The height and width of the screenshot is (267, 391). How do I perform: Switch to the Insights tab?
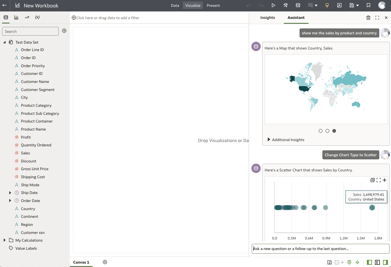(267, 18)
